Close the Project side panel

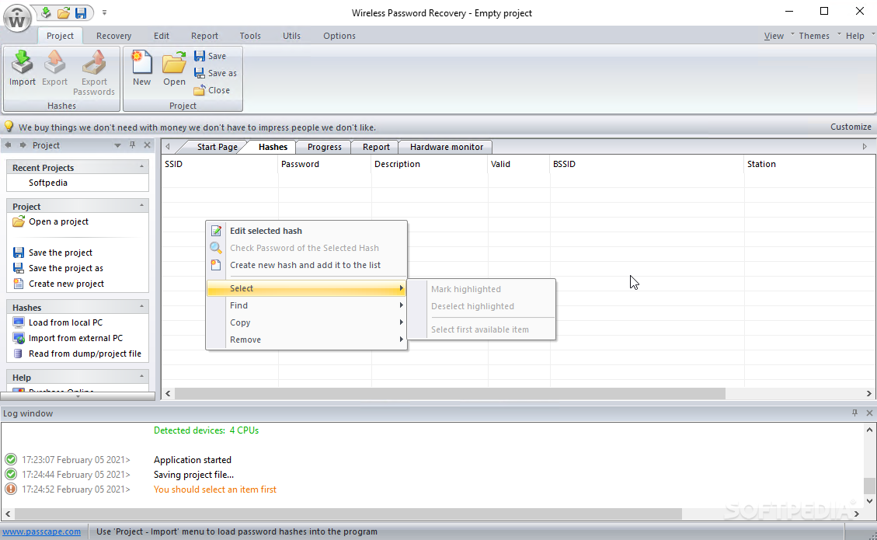pyautogui.click(x=147, y=145)
